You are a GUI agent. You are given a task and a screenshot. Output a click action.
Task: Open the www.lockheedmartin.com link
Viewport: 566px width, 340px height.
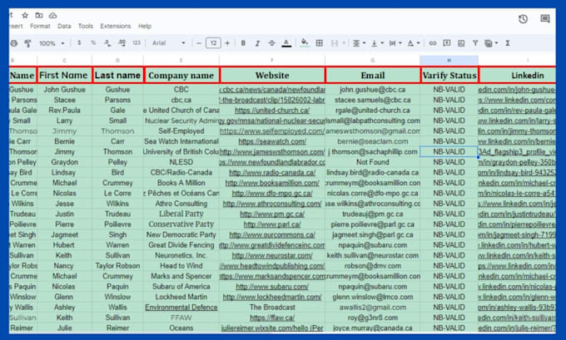272,297
